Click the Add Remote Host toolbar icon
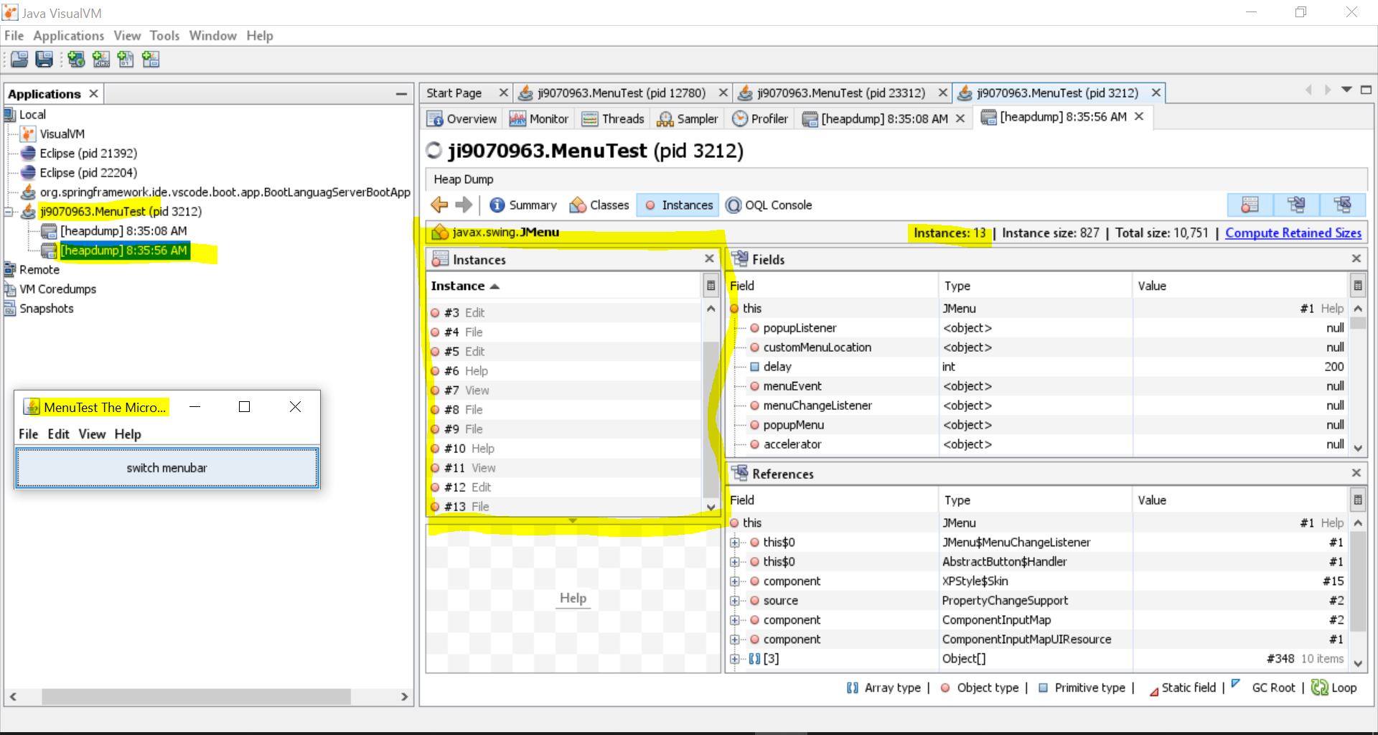Viewport: 1378px width, 735px height. pos(76,60)
